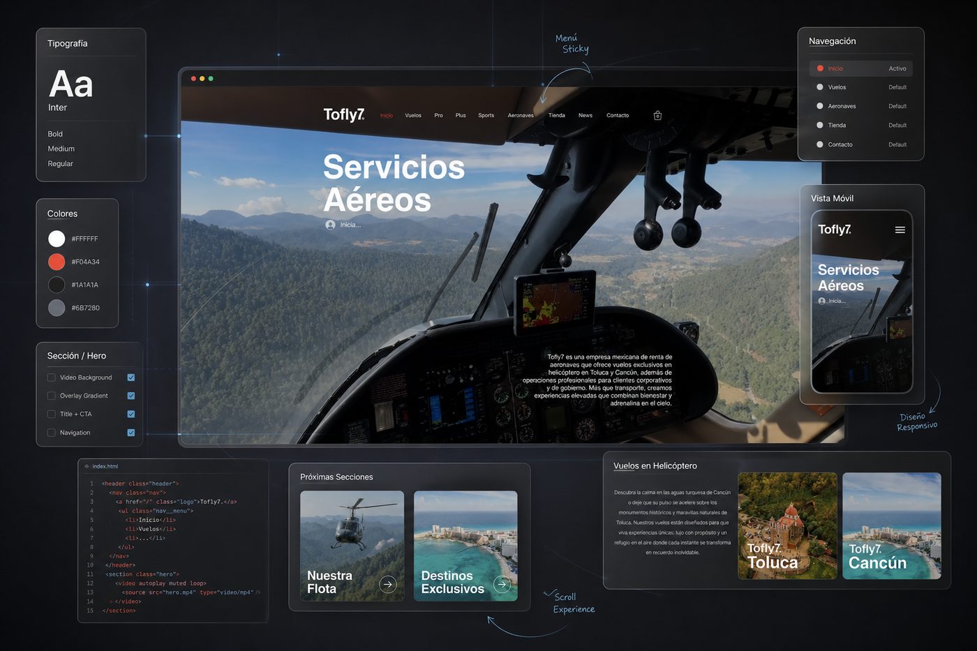Image resolution: width=977 pixels, height=651 pixels.
Task: Tap the hamburger menu in the mobile view
Action: click(x=900, y=230)
